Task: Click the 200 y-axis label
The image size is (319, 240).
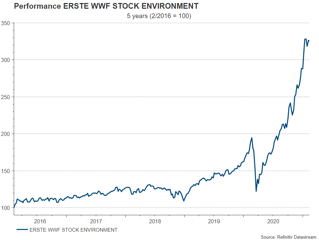Action: tap(6, 134)
